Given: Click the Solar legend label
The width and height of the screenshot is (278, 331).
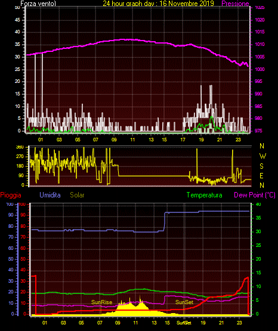Looking at the screenshot, I should pyautogui.click(x=77, y=195).
